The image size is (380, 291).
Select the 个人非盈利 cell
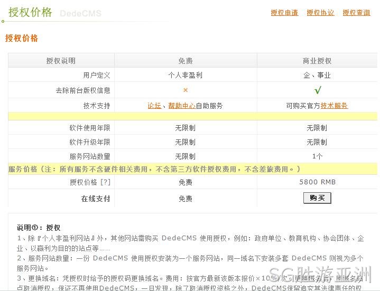click(x=186, y=76)
